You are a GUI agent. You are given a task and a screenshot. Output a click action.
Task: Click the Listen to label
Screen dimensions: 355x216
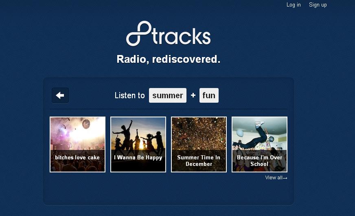point(129,95)
